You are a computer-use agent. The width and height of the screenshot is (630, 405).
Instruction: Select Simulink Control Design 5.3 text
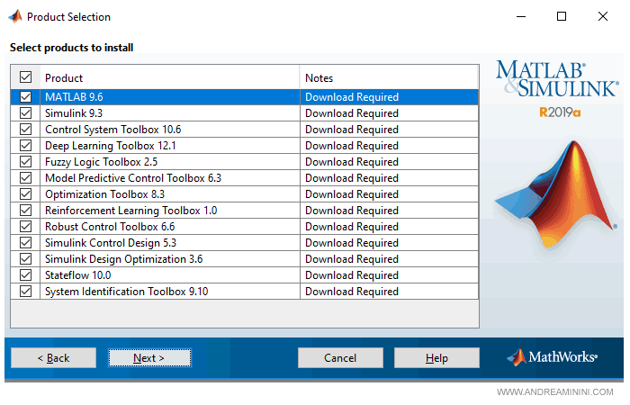coord(111,243)
